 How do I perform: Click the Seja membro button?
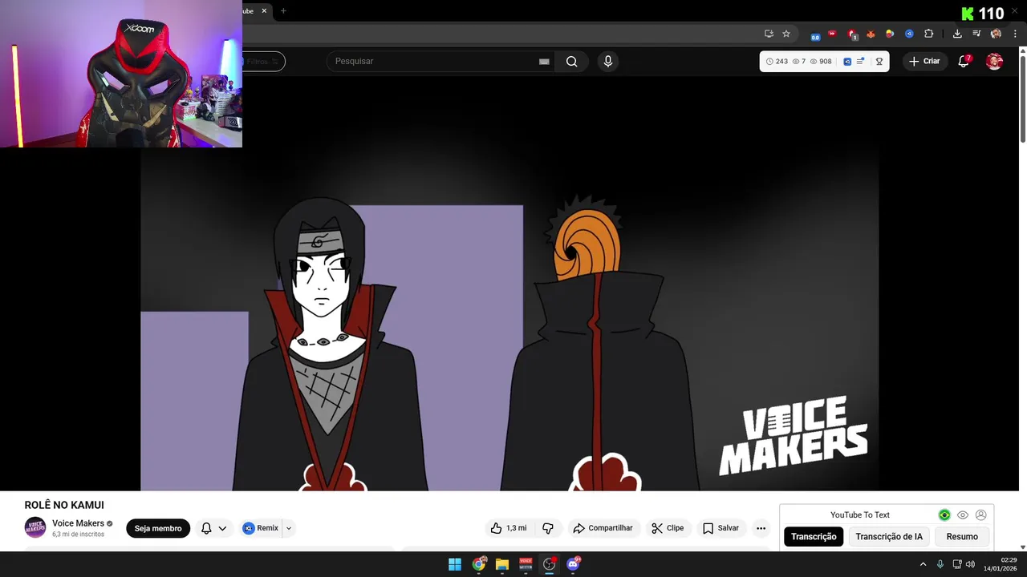tap(158, 528)
